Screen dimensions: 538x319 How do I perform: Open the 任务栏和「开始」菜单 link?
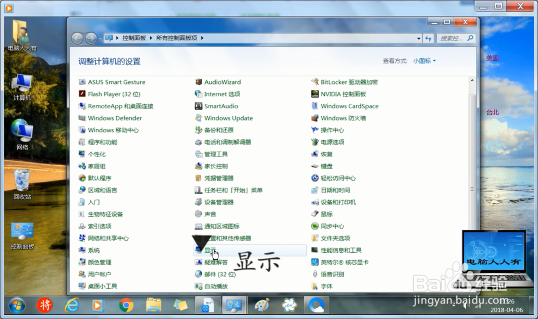[x=233, y=190]
